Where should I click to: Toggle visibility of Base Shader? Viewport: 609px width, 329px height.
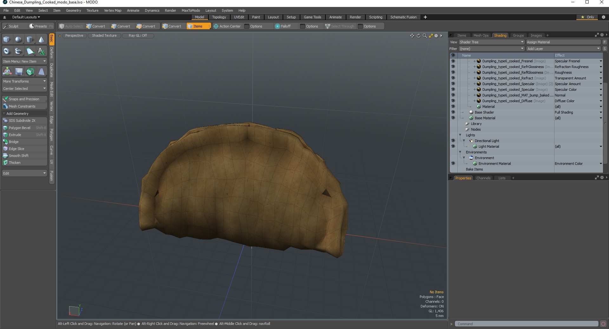coord(453,112)
